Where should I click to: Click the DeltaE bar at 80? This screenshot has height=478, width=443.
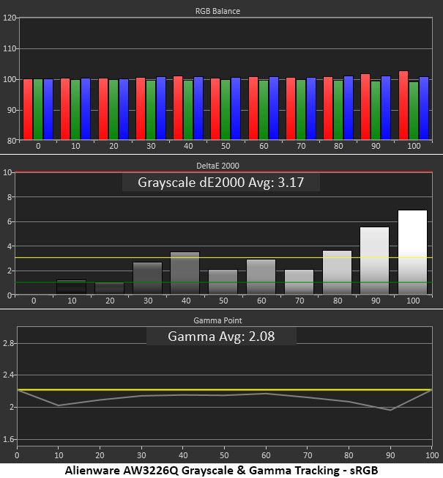point(337,273)
